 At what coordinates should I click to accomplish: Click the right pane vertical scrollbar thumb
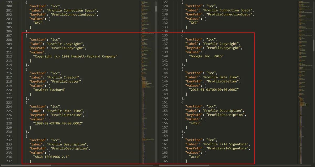click(x=313, y=45)
